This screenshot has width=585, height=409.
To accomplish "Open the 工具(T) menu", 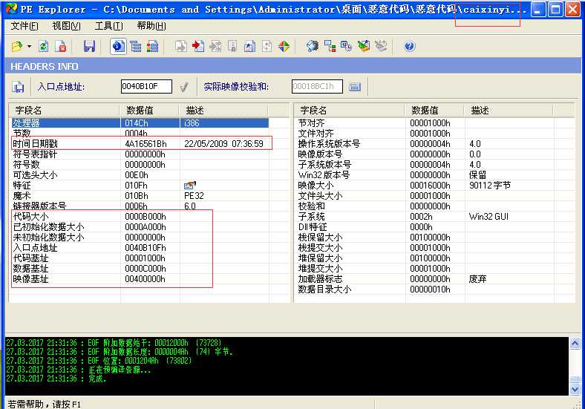I will click(108, 26).
